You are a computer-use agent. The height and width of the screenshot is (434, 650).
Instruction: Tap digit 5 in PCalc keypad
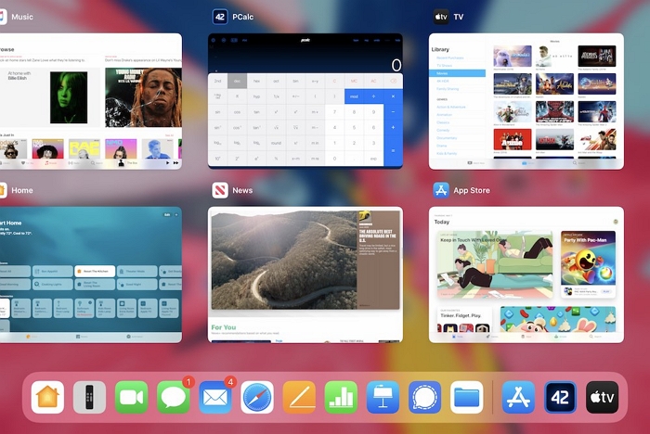click(354, 128)
